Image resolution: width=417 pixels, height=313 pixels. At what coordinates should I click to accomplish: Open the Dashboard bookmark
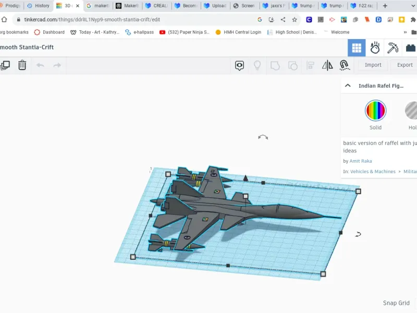[49, 32]
